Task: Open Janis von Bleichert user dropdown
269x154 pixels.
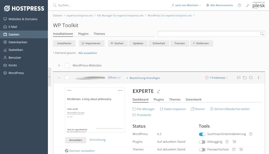Action: pyautogui.click(x=186, y=5)
